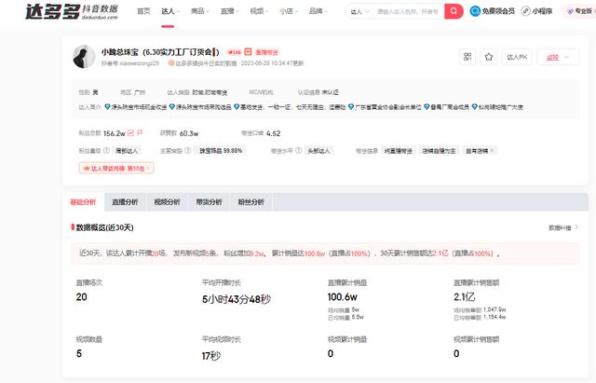
Task: Open the 品牌 navigation dropdown
Action: coord(318,11)
